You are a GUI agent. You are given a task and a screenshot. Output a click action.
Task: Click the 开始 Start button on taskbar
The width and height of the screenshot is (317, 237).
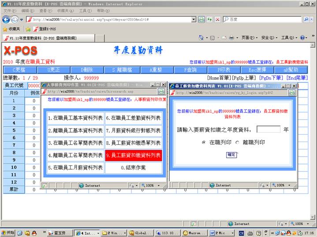7,233
